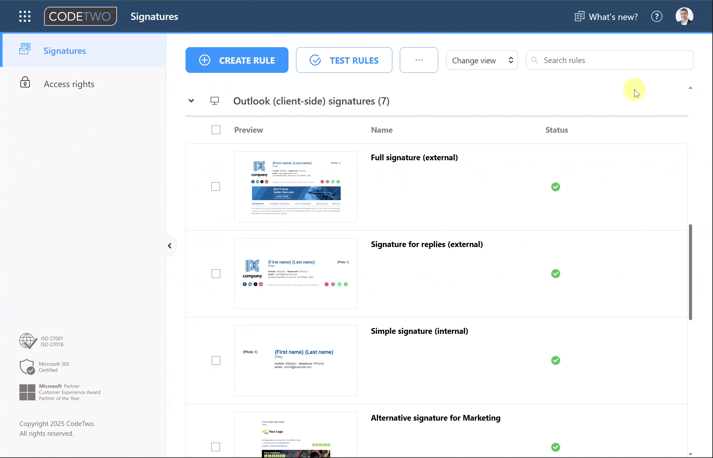
Task: Click the monitor icon beside Outlook signatures
Action: (215, 101)
